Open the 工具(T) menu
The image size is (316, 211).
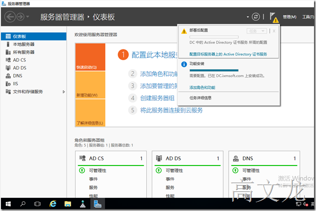pyautogui.click(x=308, y=17)
